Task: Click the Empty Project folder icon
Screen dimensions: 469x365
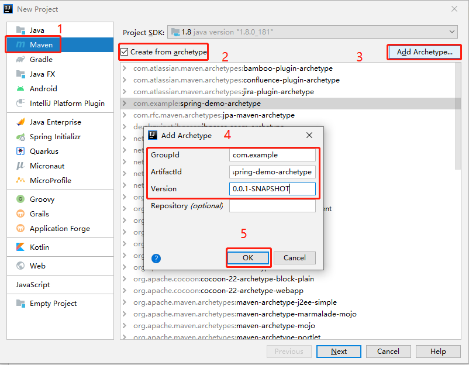Action: pos(20,304)
